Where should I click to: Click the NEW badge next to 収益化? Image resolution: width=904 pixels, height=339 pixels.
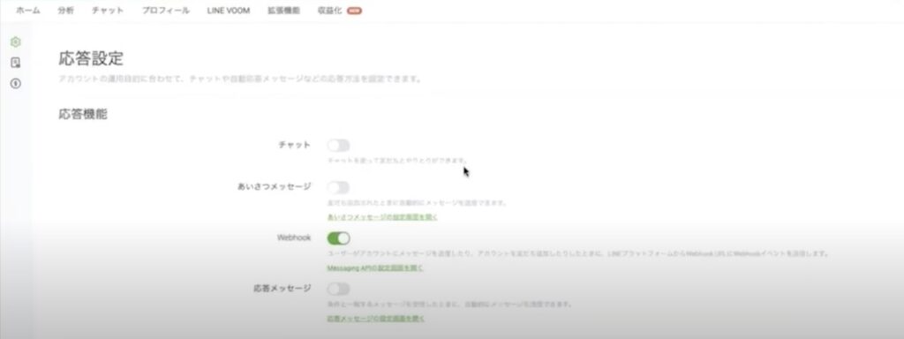pos(354,11)
